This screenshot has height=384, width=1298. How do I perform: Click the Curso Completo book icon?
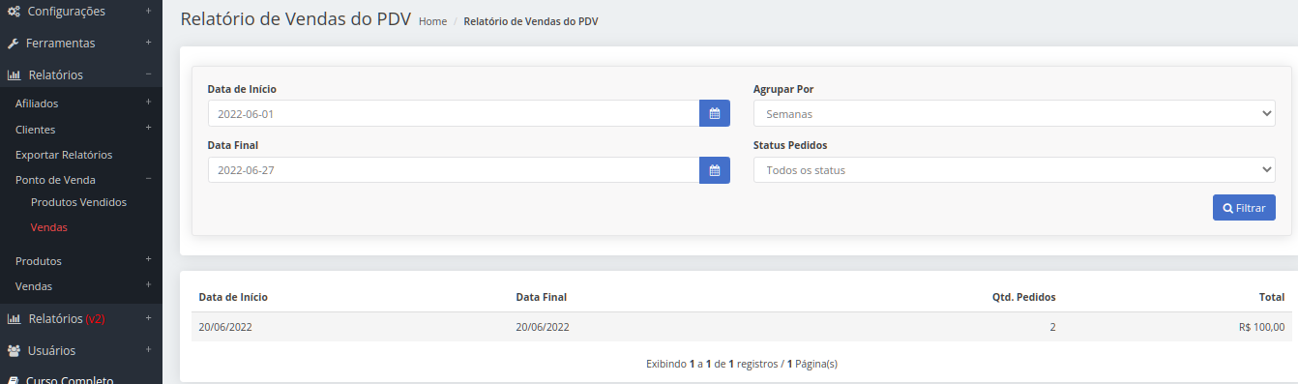(14, 380)
